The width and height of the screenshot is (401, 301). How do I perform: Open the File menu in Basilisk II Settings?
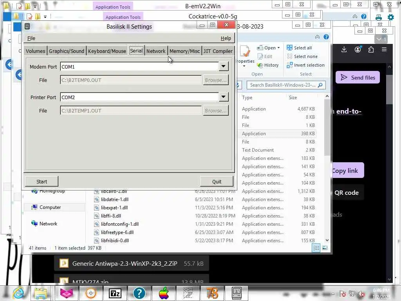point(31,38)
